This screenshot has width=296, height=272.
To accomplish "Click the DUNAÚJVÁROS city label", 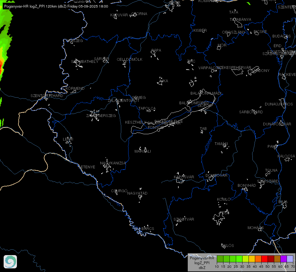I will tap(279, 104).
